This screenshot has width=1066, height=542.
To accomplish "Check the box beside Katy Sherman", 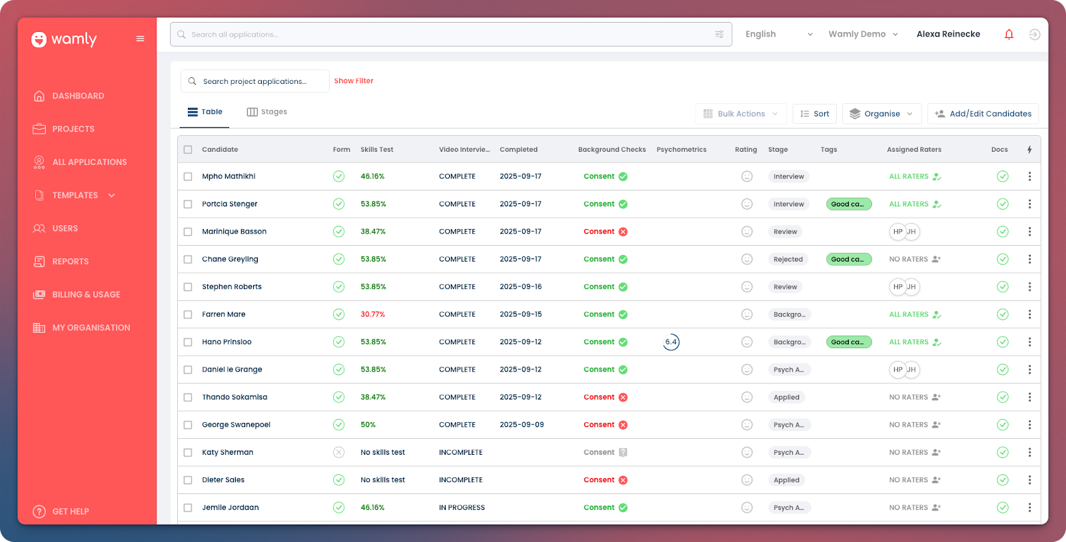I will click(188, 453).
